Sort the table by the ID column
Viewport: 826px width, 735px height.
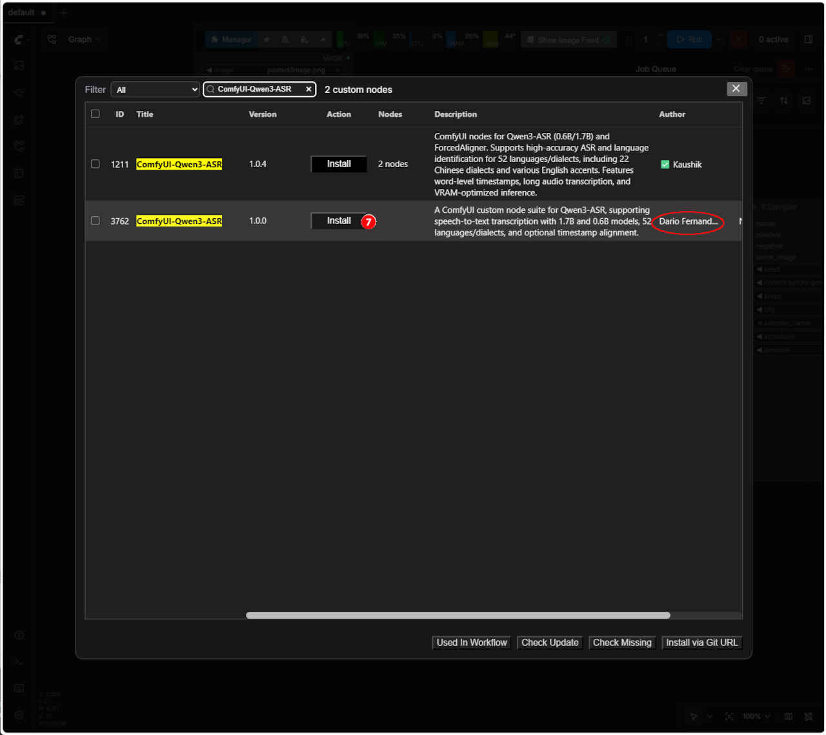(119, 114)
